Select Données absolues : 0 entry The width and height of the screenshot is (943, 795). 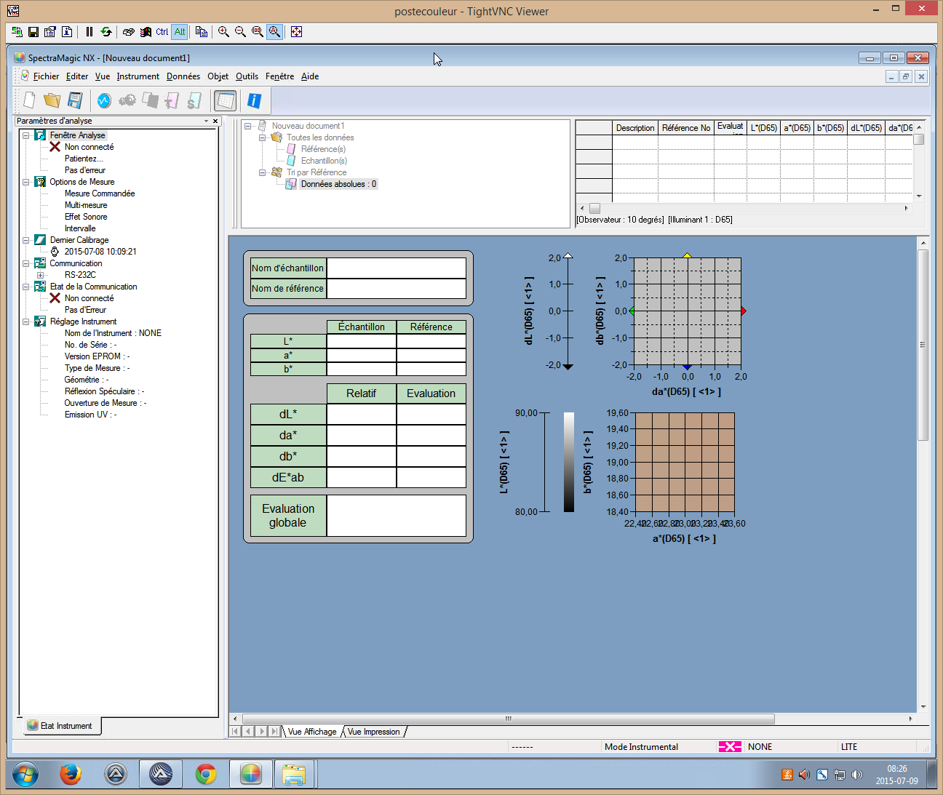(x=338, y=184)
